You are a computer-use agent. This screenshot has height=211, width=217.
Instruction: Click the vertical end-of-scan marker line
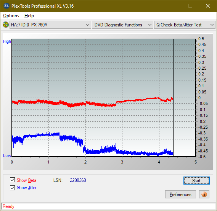[x=173, y=97]
